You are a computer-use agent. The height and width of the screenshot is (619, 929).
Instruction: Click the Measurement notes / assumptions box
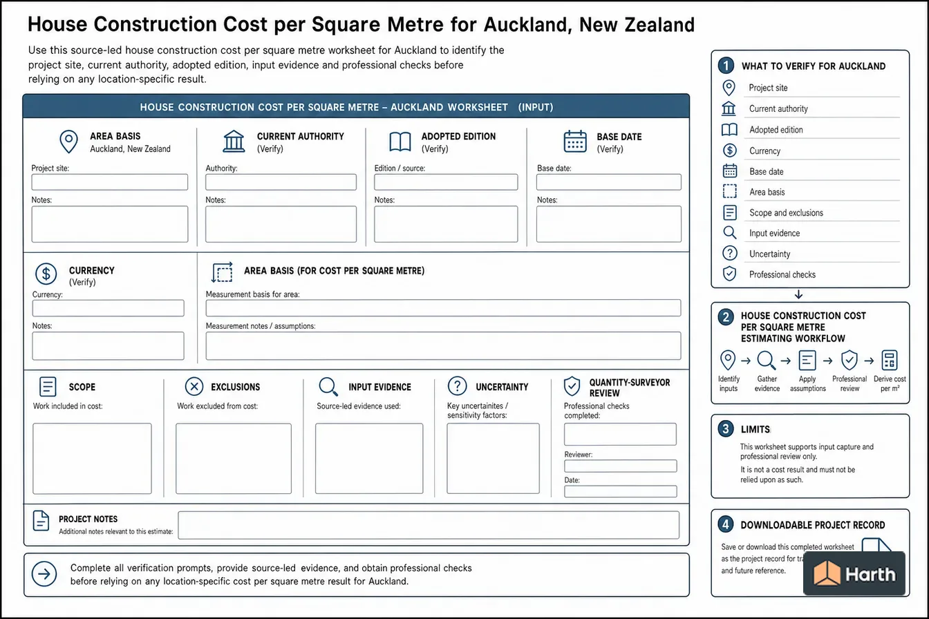(443, 345)
